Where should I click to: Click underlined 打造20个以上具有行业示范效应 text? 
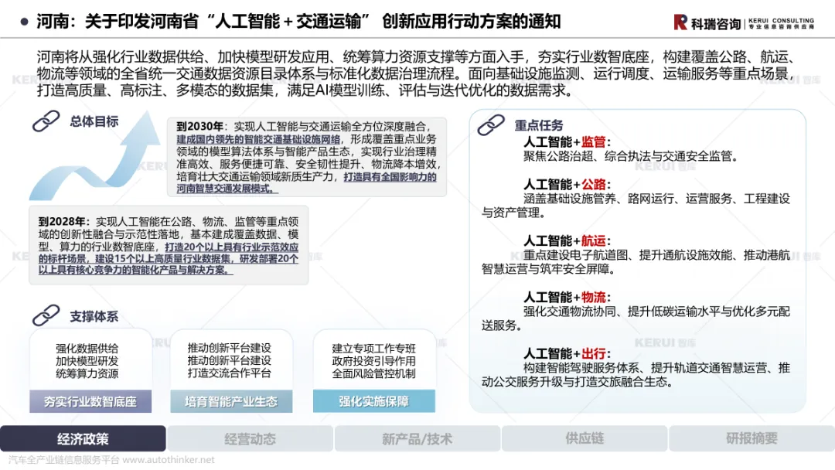pos(232,247)
